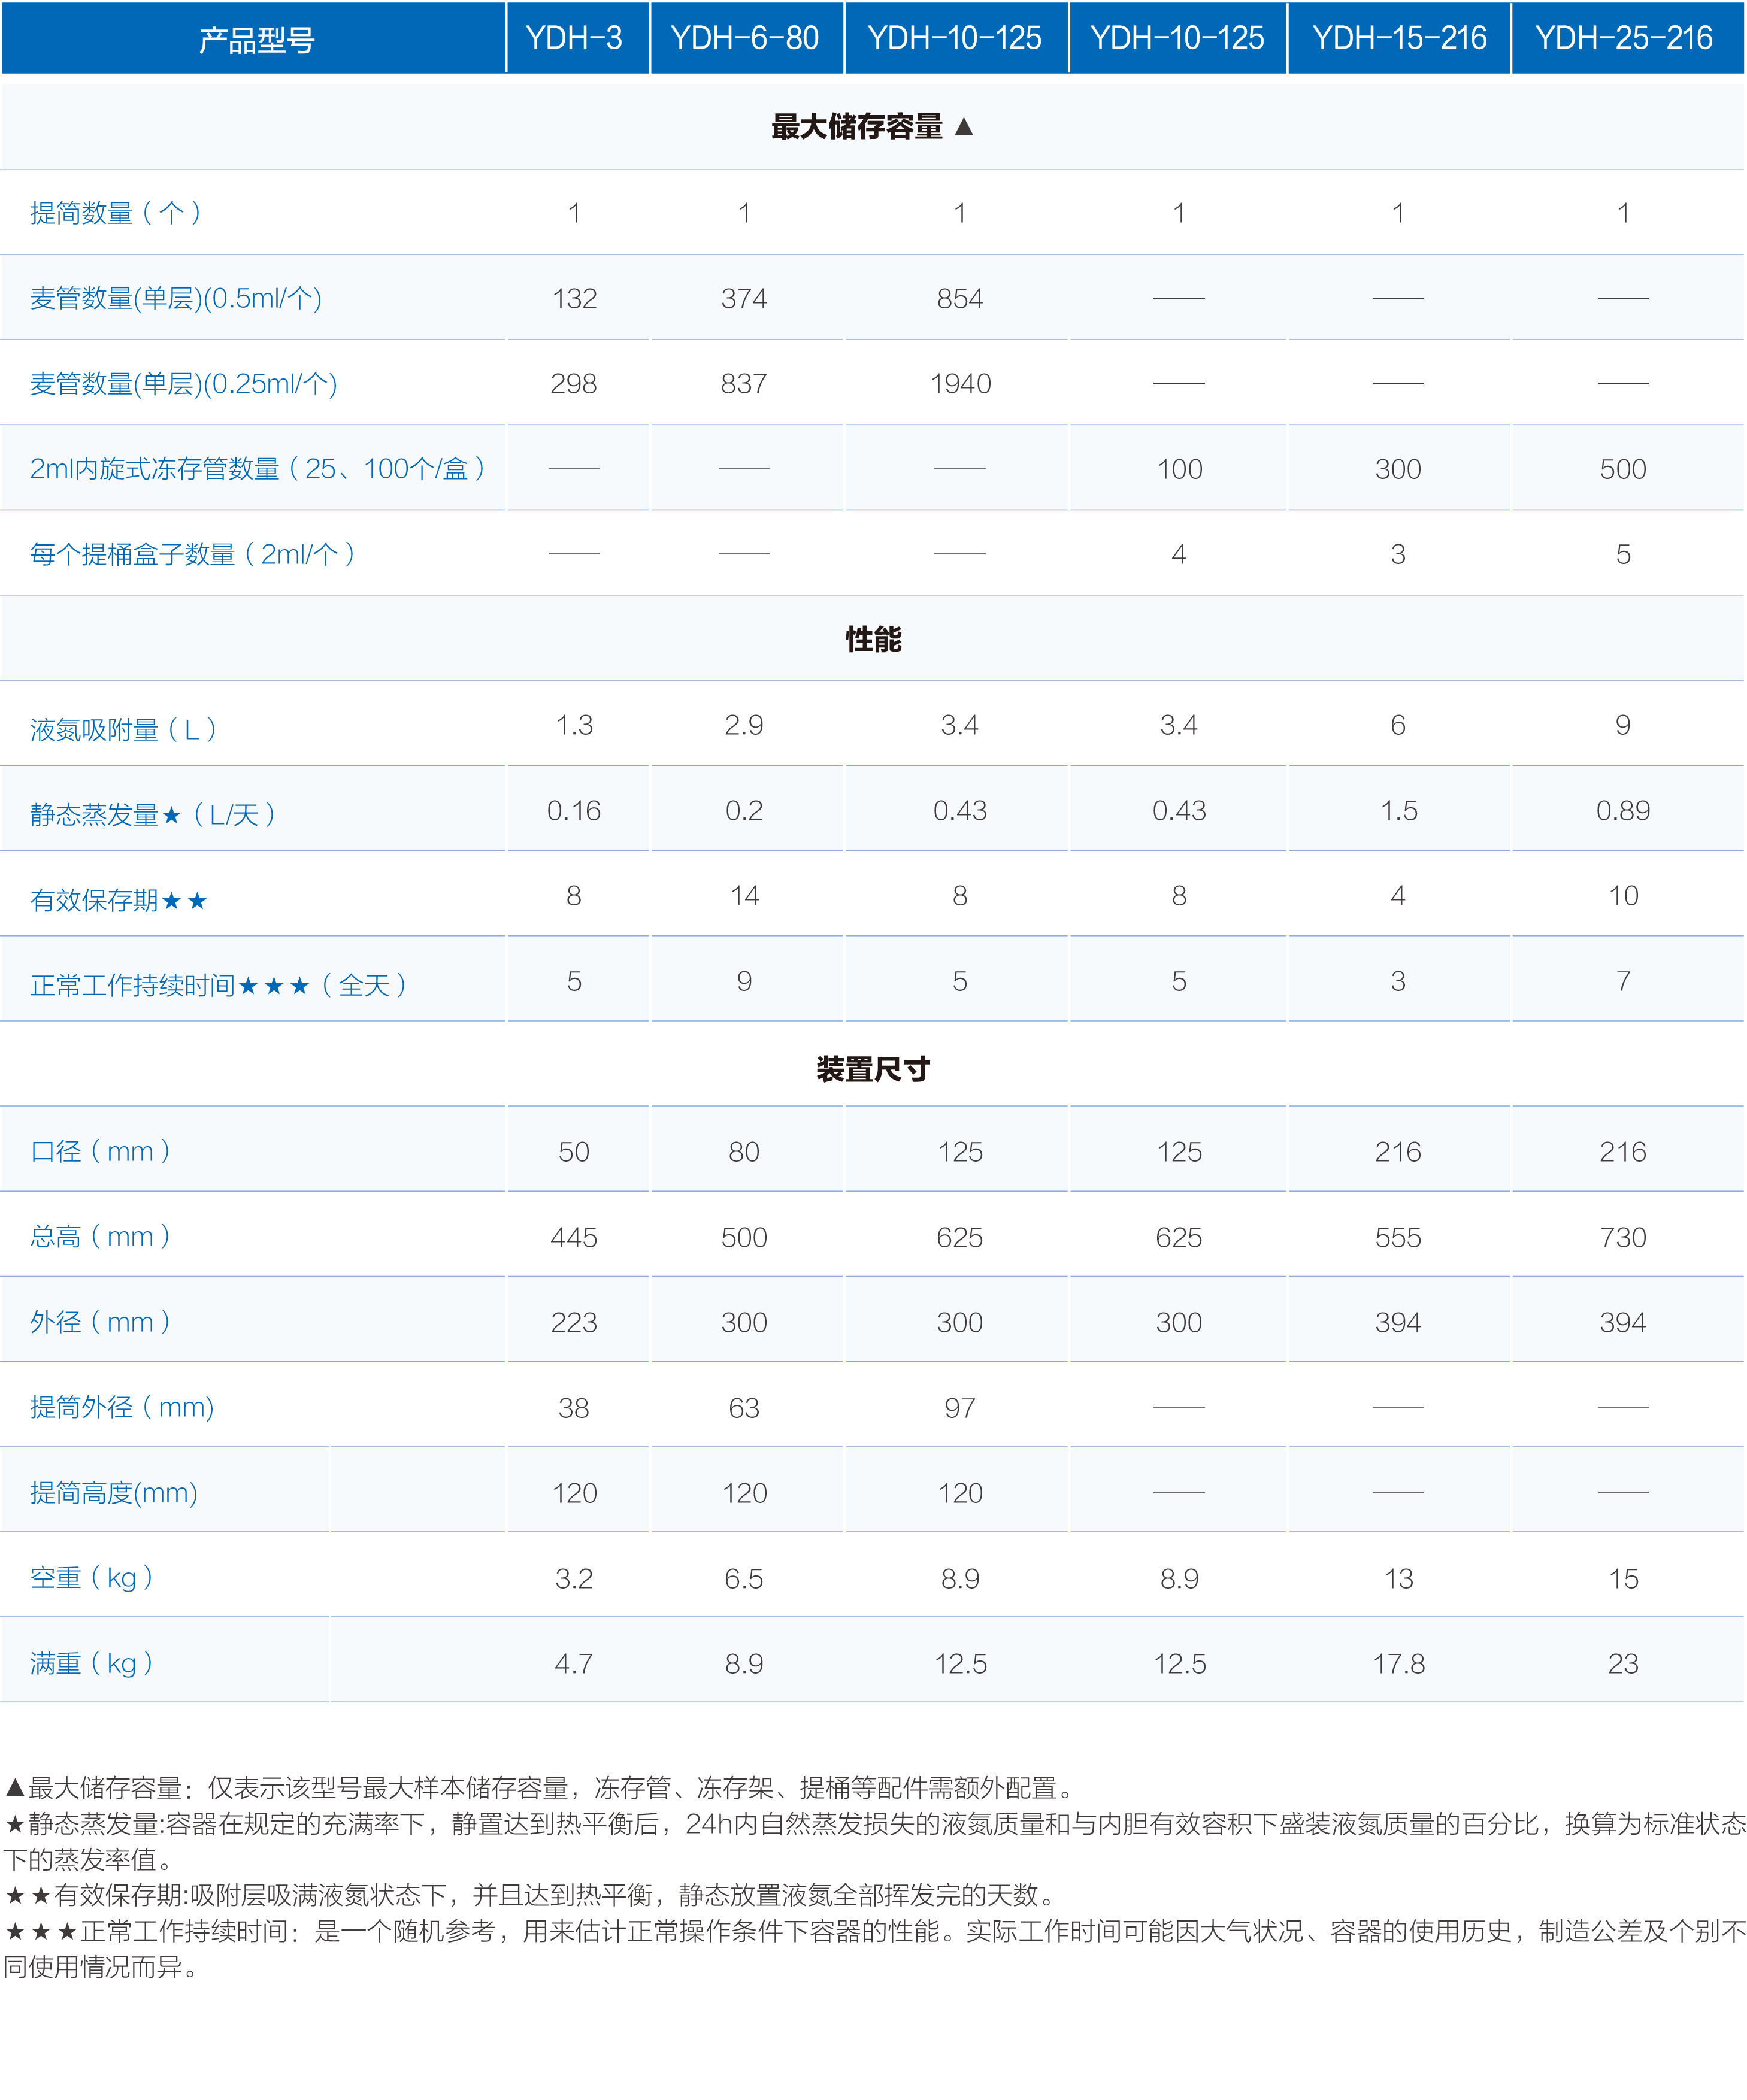This screenshot has width=1747, height=2100.
Task: Click the ▲最大储存容量 footnote line
Action: (x=540, y=1787)
